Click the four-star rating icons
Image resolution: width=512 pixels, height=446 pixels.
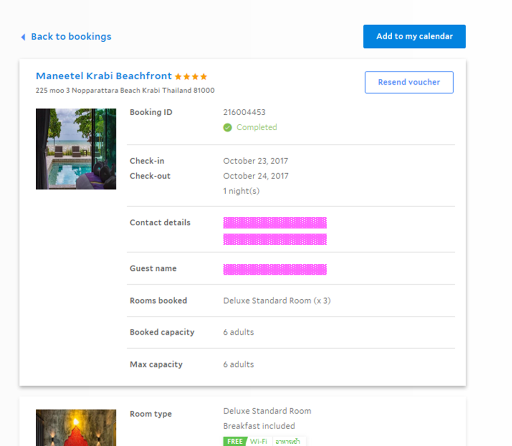191,77
